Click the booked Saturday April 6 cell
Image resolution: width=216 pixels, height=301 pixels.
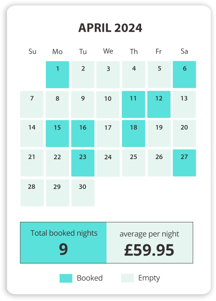click(184, 75)
